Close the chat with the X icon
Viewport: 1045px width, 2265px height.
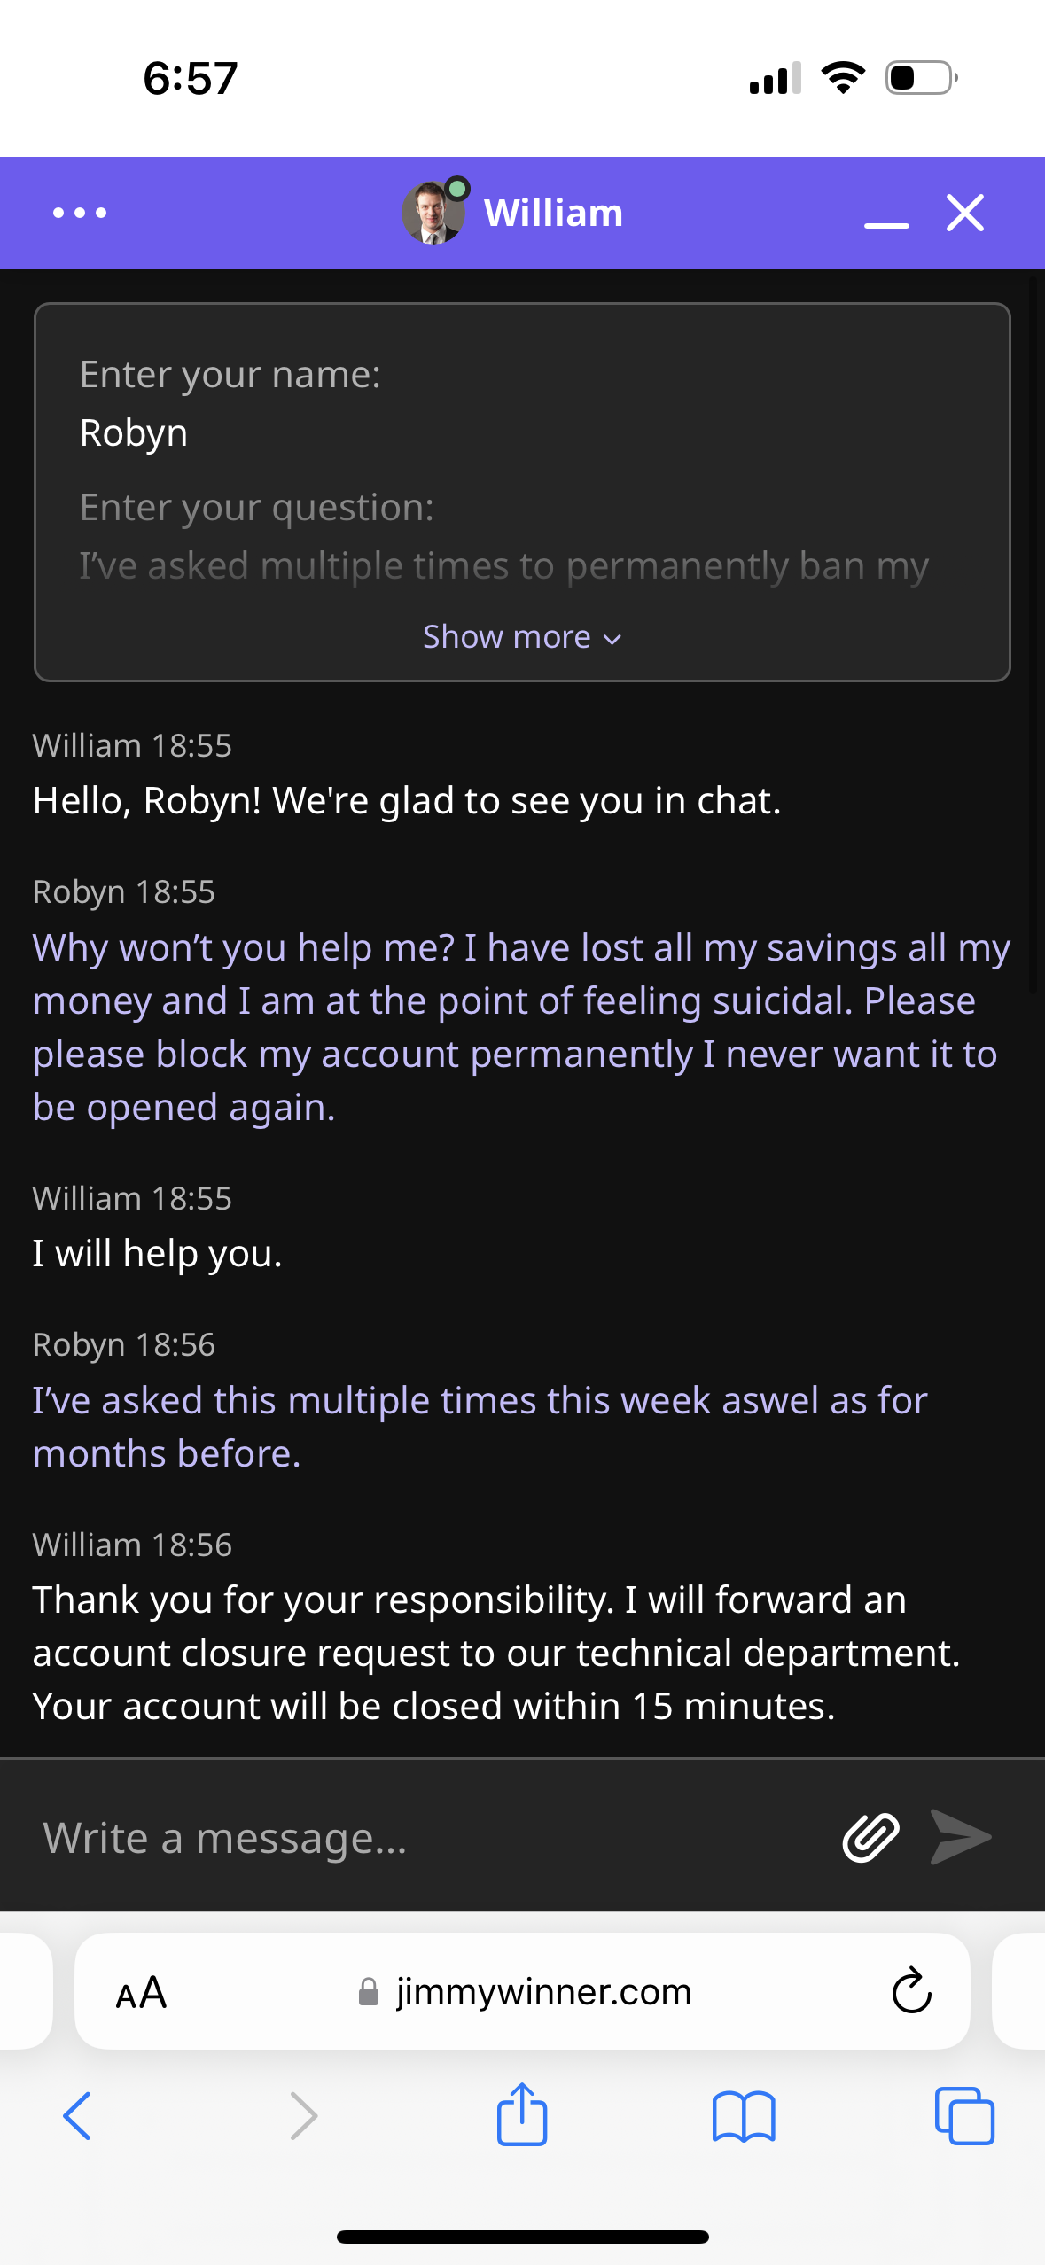coord(964,213)
